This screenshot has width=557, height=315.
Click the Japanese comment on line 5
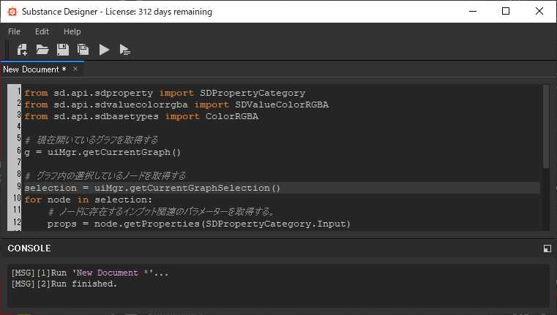click(91, 140)
